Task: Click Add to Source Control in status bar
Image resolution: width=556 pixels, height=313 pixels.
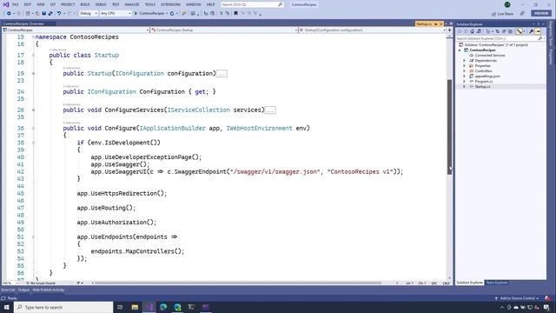Action: [x=517, y=298]
